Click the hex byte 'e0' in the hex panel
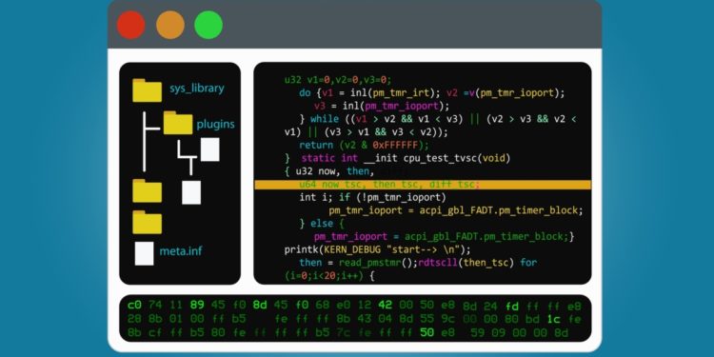The width and height of the screenshot is (714, 357). point(343,305)
